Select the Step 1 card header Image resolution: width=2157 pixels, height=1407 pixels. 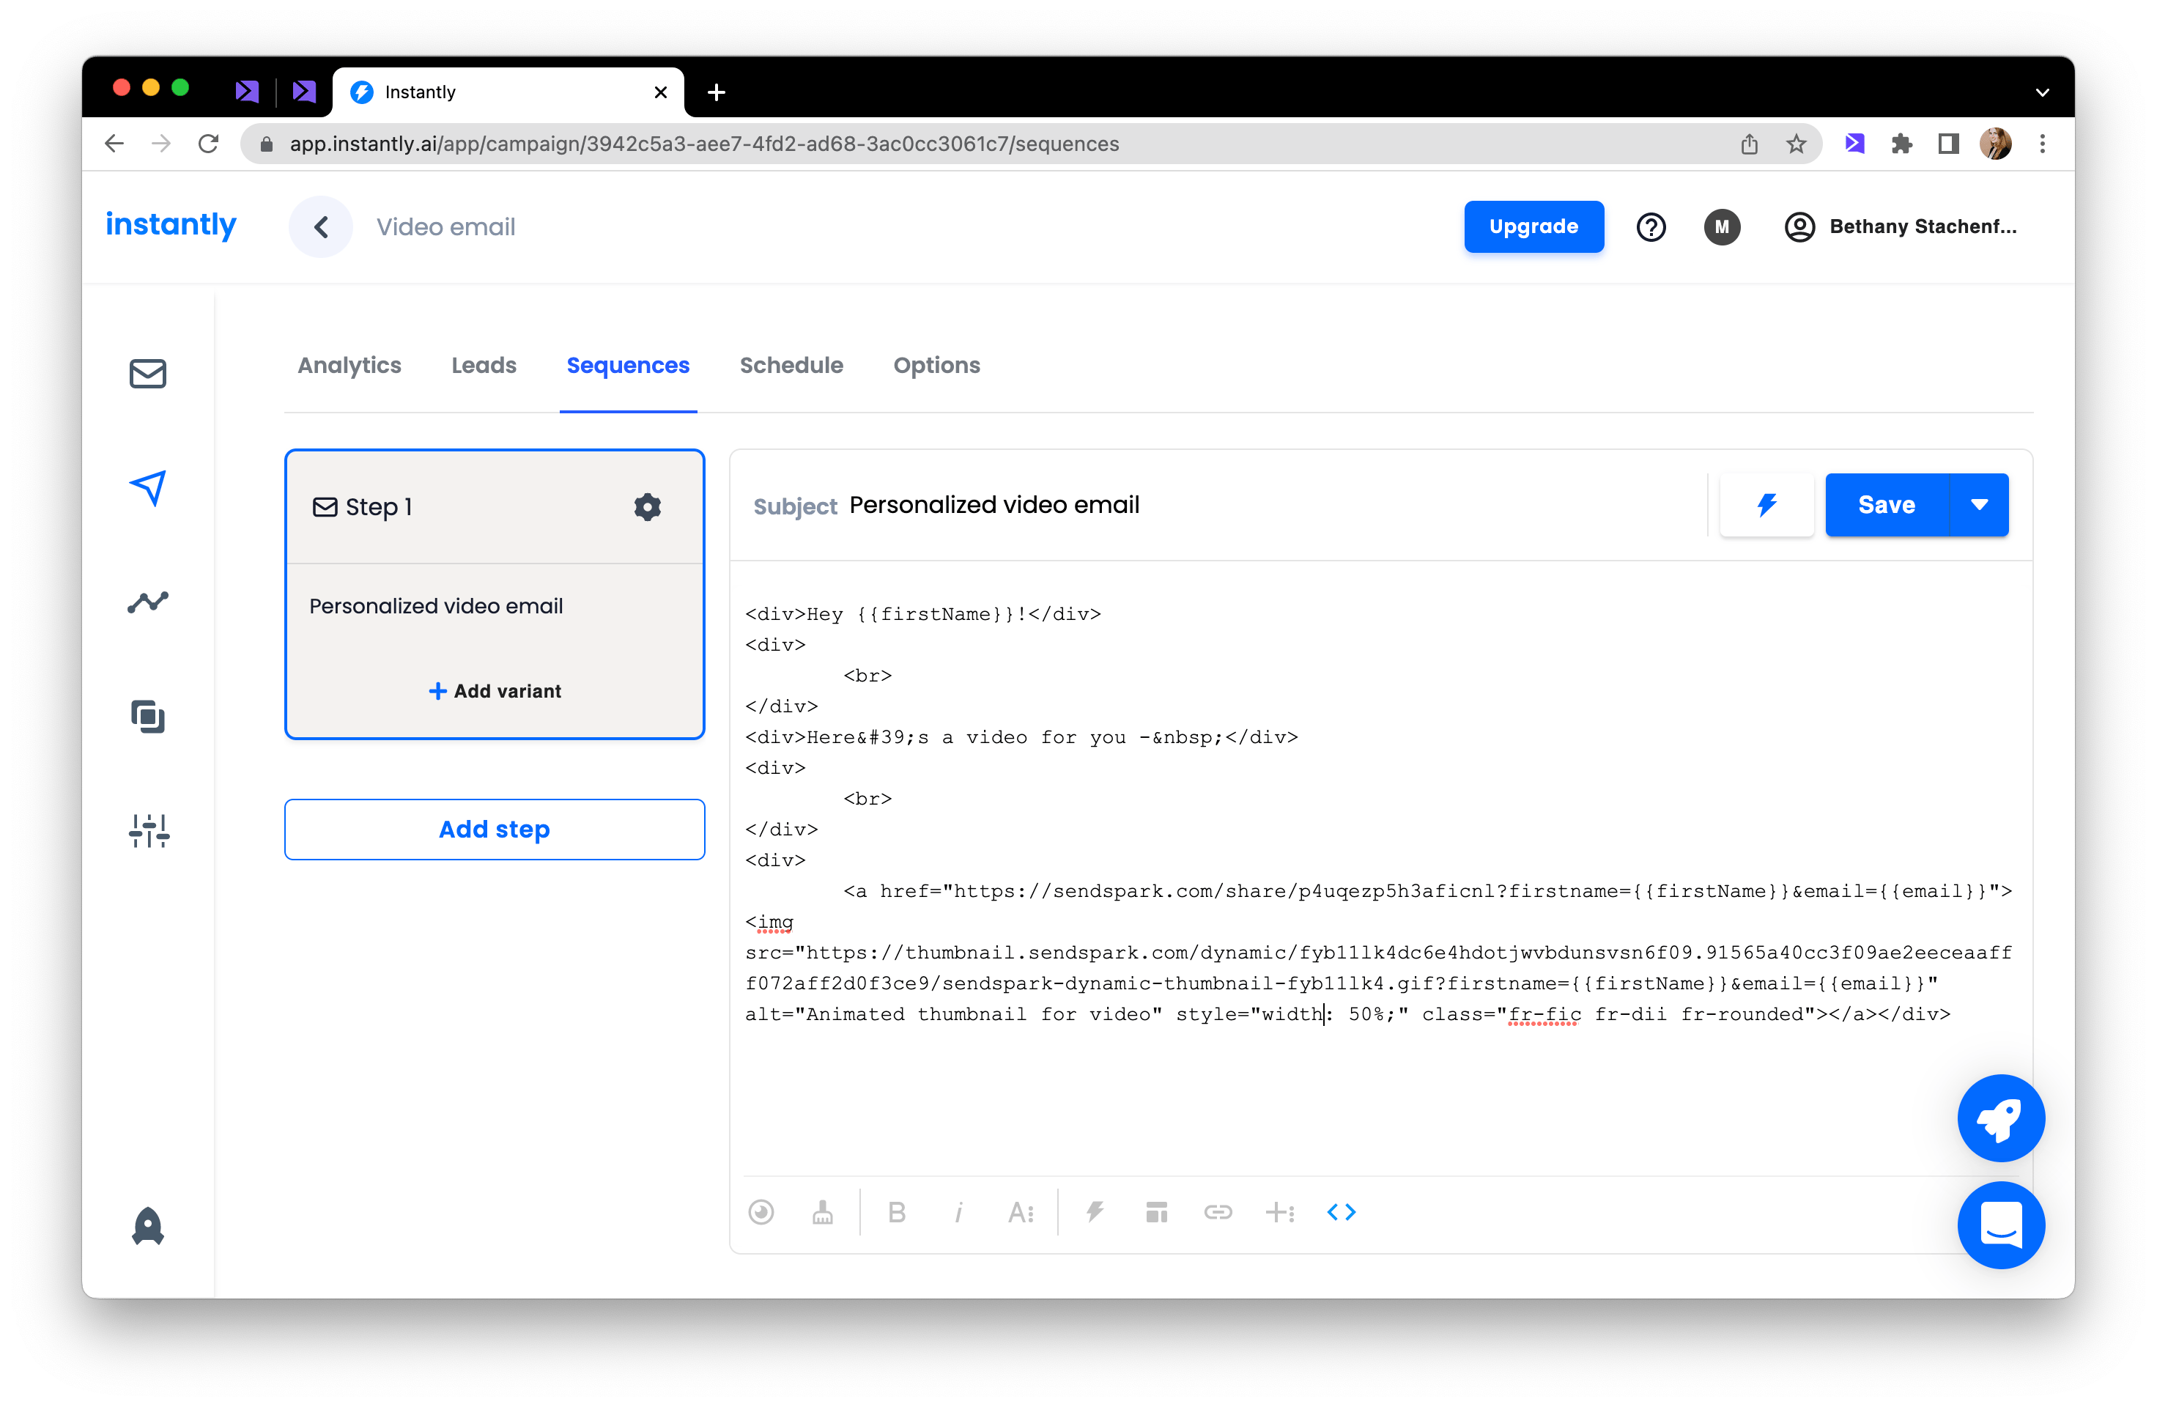coord(495,507)
